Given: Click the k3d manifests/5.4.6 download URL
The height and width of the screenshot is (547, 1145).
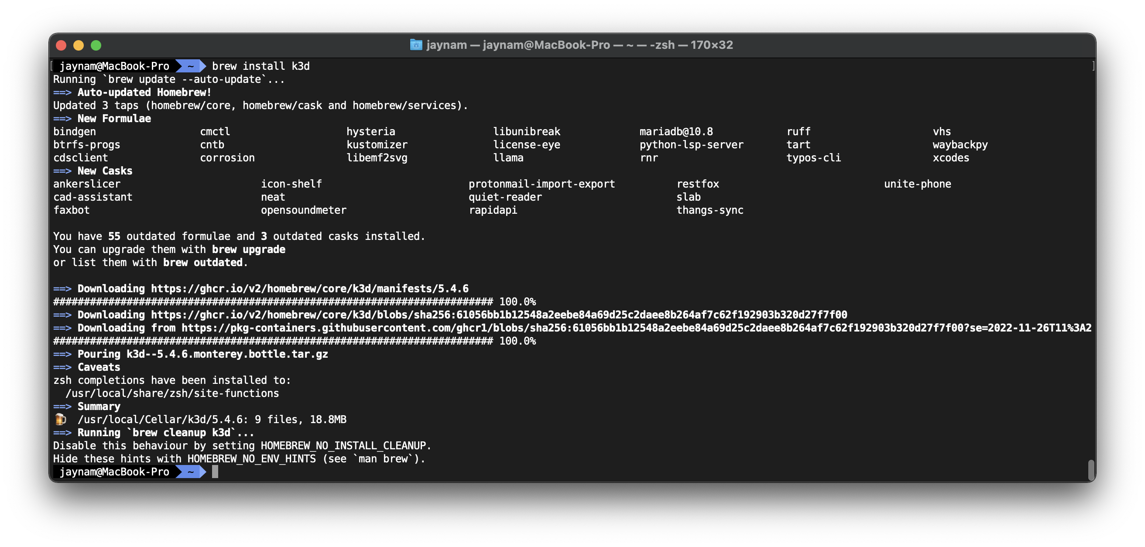Looking at the screenshot, I should (x=310, y=288).
